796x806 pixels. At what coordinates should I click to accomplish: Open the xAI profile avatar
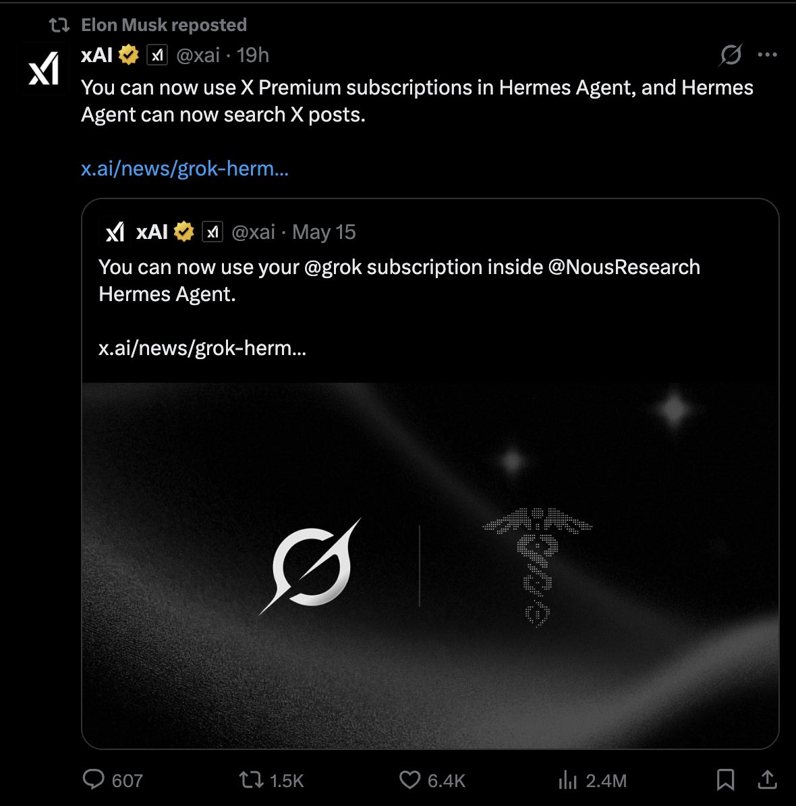pos(44,68)
